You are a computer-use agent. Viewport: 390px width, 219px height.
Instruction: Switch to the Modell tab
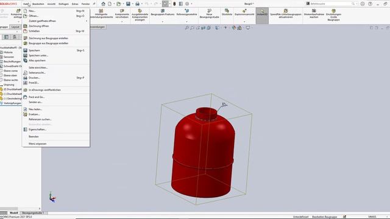pyautogui.click(x=13, y=213)
